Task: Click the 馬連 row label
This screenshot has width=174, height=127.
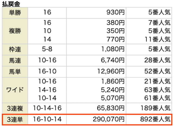Action: pos(15,60)
